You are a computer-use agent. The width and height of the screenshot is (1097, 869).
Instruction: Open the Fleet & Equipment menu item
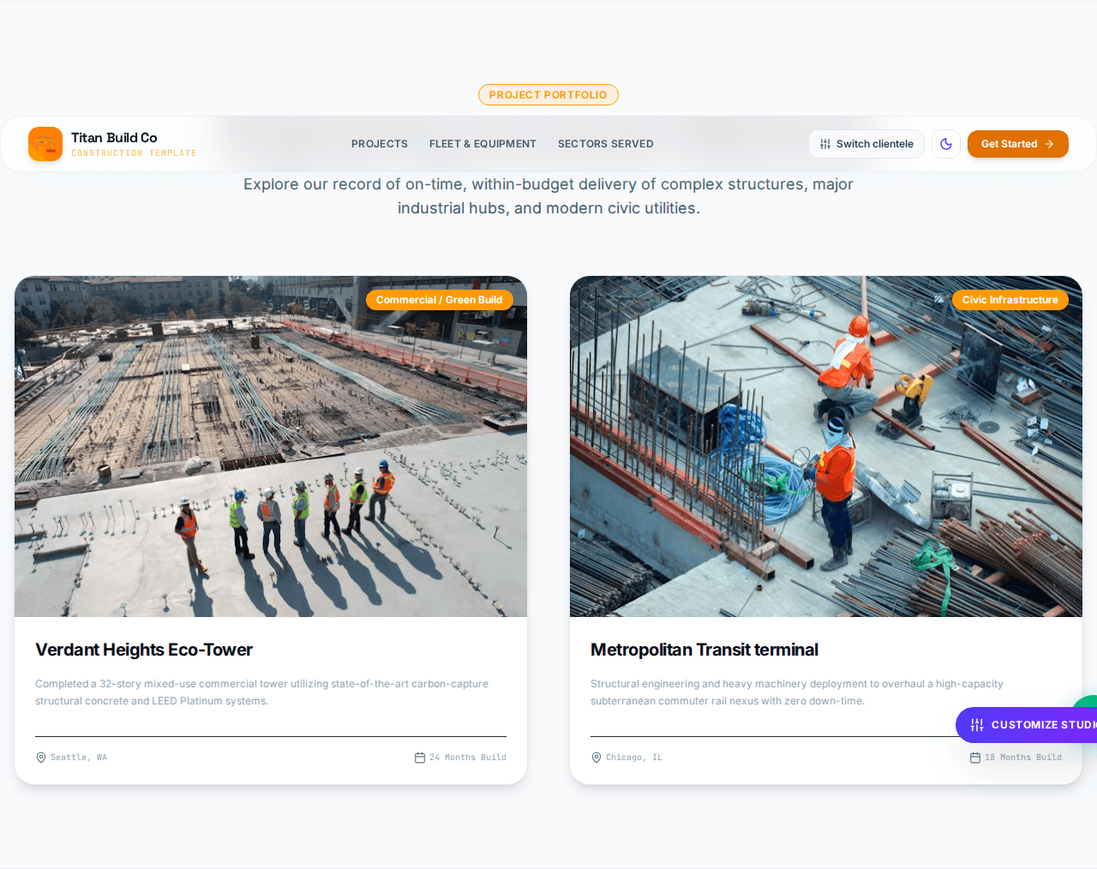483,144
